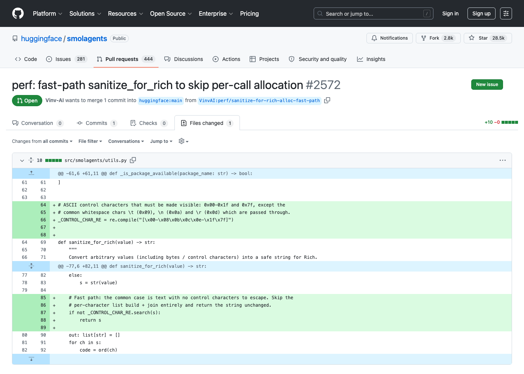
Task: Click the Sign up button
Action: pos(481,13)
